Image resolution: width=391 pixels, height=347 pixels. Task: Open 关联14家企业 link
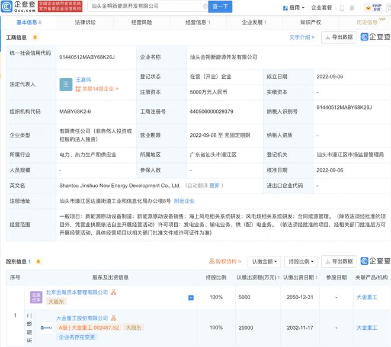point(97,89)
